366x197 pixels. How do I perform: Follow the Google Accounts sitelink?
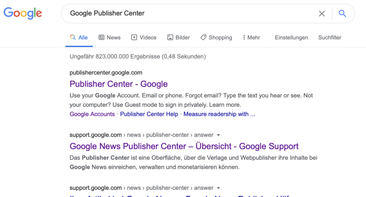coord(92,114)
